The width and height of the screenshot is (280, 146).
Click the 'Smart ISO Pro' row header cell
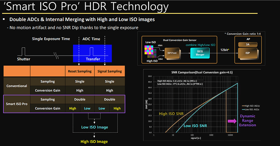click(x=17, y=104)
